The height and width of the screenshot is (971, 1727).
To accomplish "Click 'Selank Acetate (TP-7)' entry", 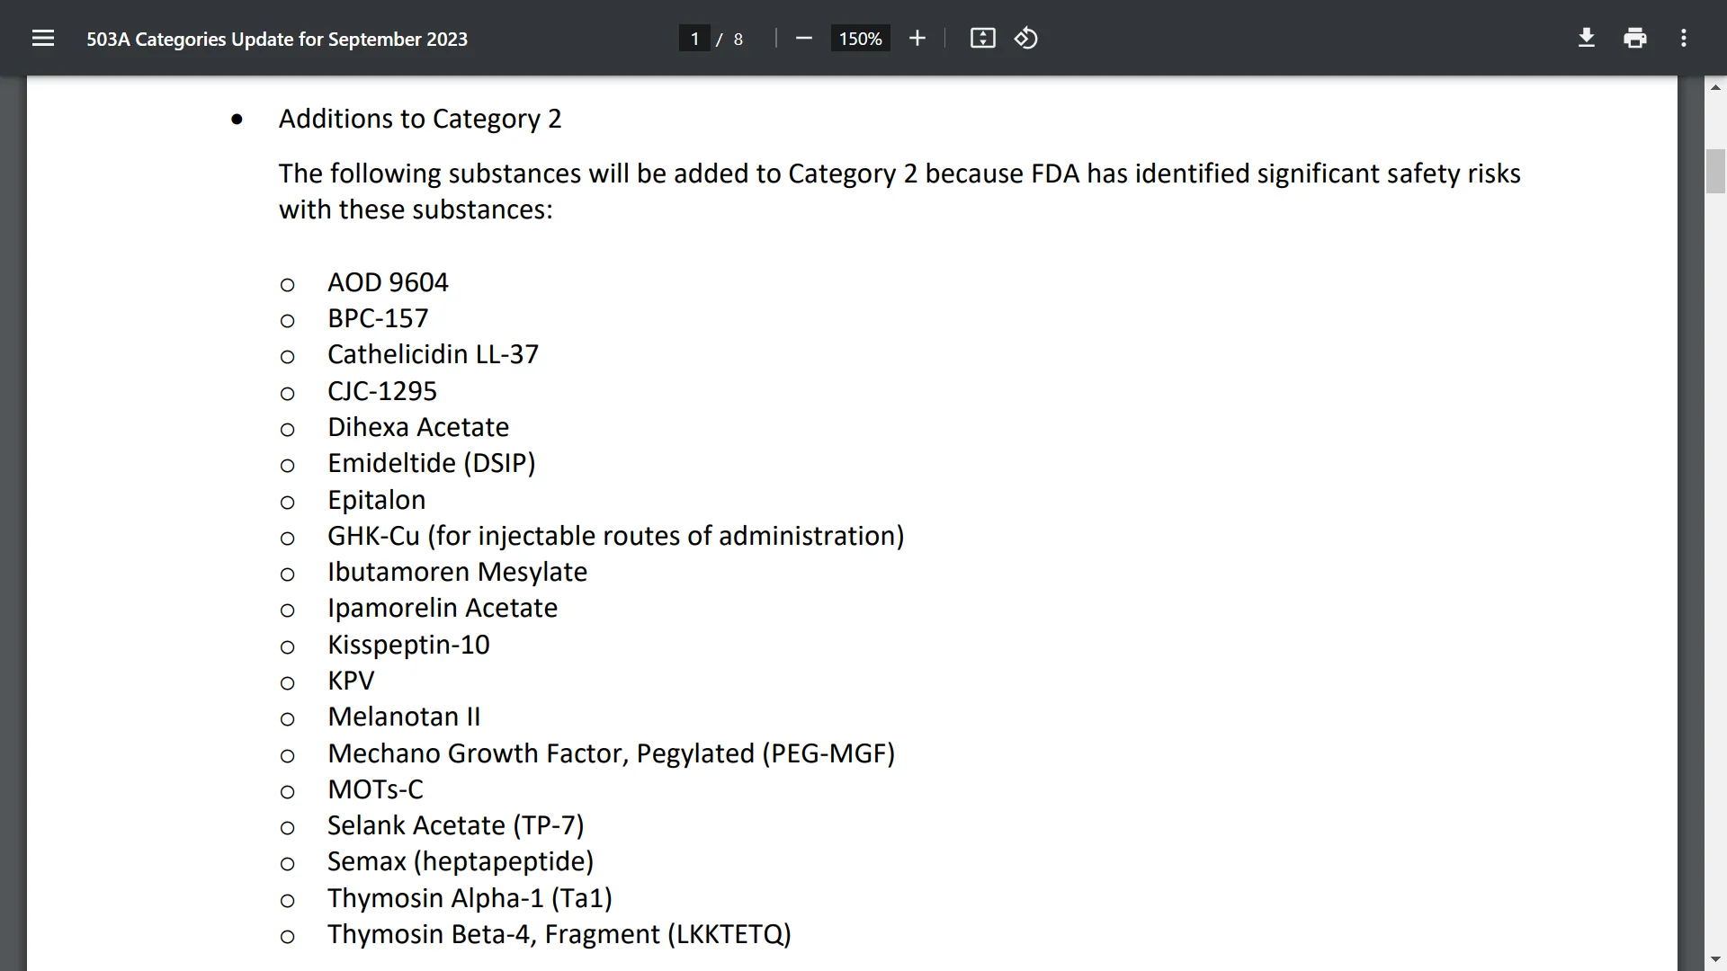I will point(456,825).
